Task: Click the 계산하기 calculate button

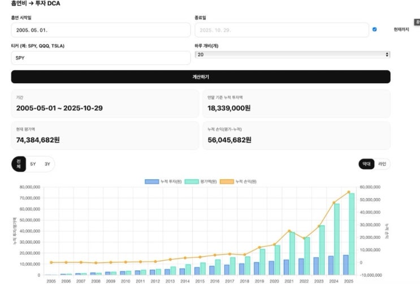Action: click(201, 77)
